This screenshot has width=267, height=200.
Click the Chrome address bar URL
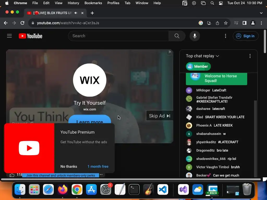pyautogui.click(x=68, y=23)
